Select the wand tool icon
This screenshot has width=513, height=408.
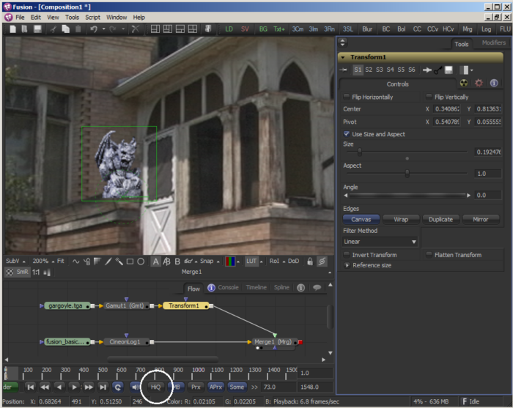pyautogui.click(x=119, y=262)
